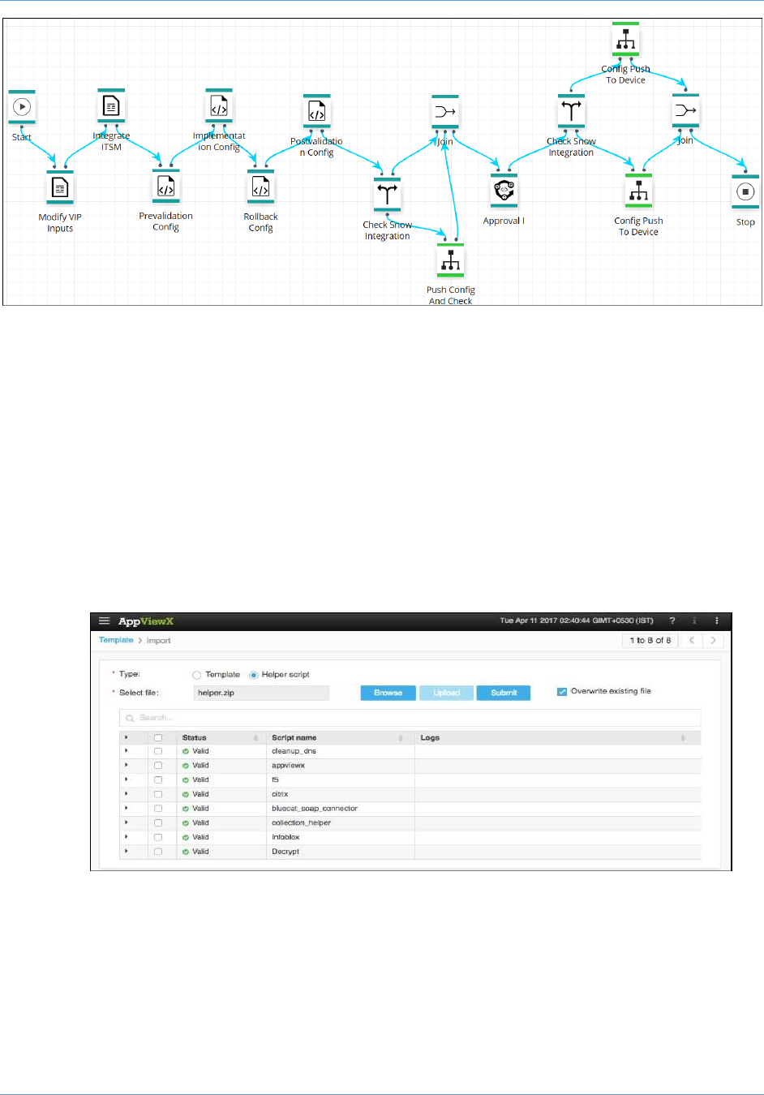764x1095 pixels.
Task: Expand the Decrypt row arrow
Action: click(x=127, y=852)
